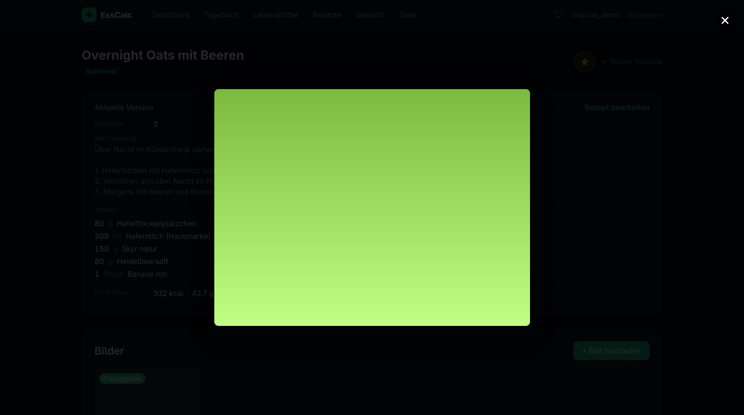Select the Banane roh ingredient
The image size is (744, 415).
130,274
